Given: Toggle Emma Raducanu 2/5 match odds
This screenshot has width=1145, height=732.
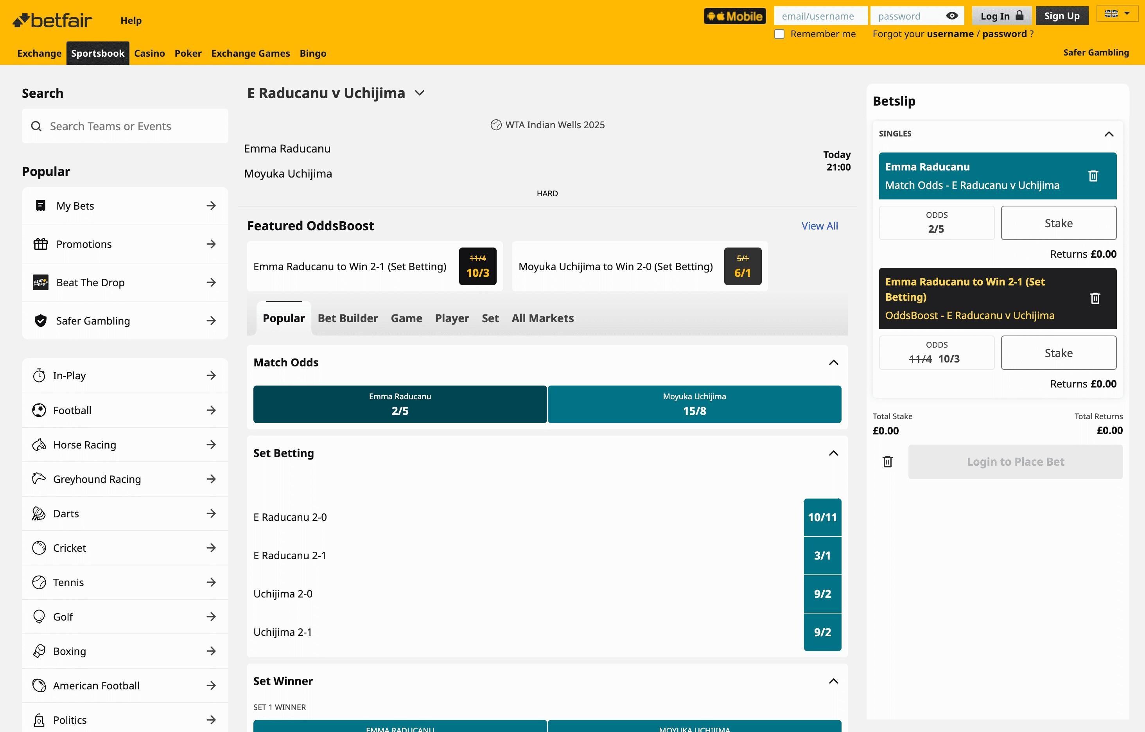Looking at the screenshot, I should 400,404.
